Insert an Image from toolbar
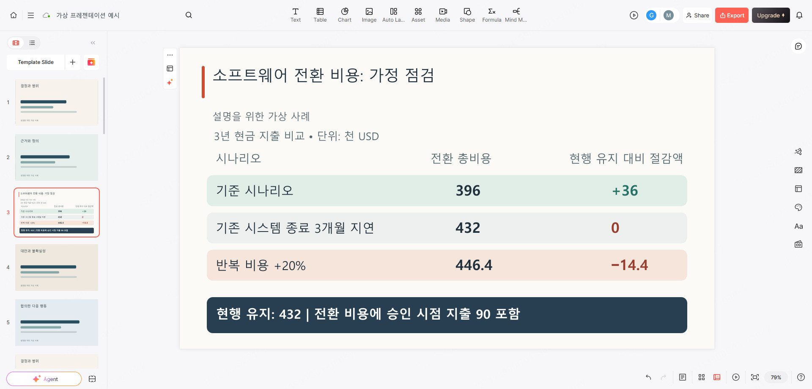The width and height of the screenshot is (812, 389). pyautogui.click(x=369, y=15)
